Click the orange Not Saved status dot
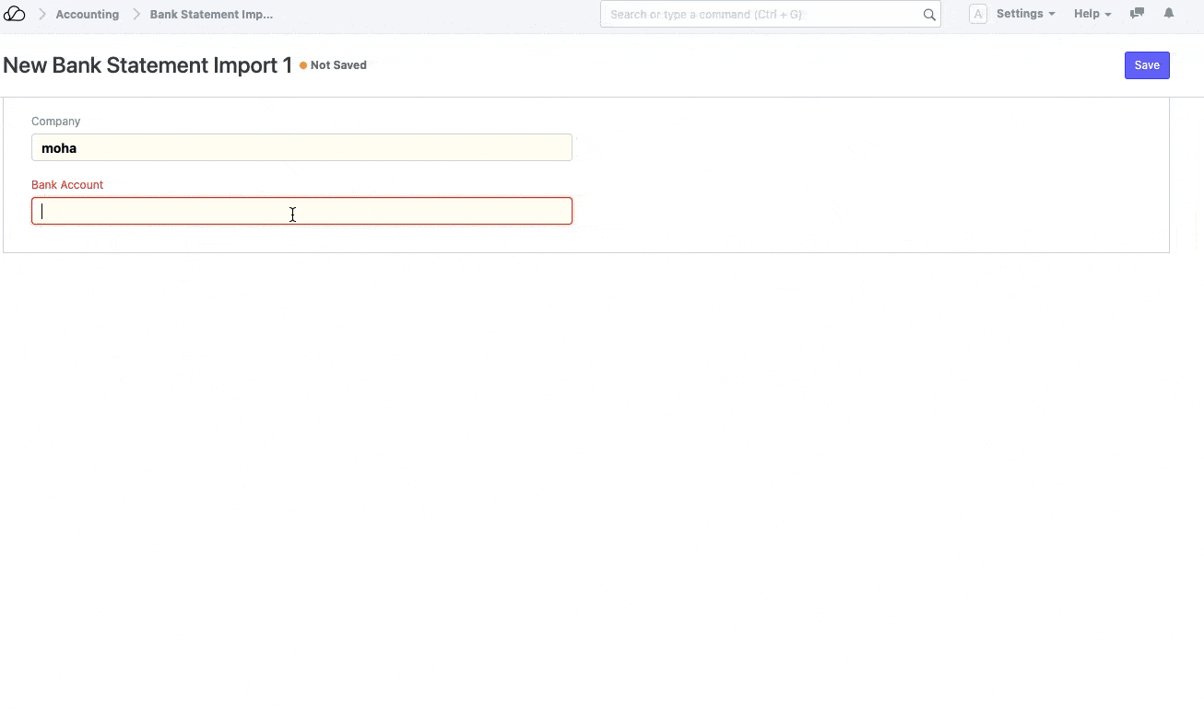The height and width of the screenshot is (720, 1204). [x=303, y=65]
